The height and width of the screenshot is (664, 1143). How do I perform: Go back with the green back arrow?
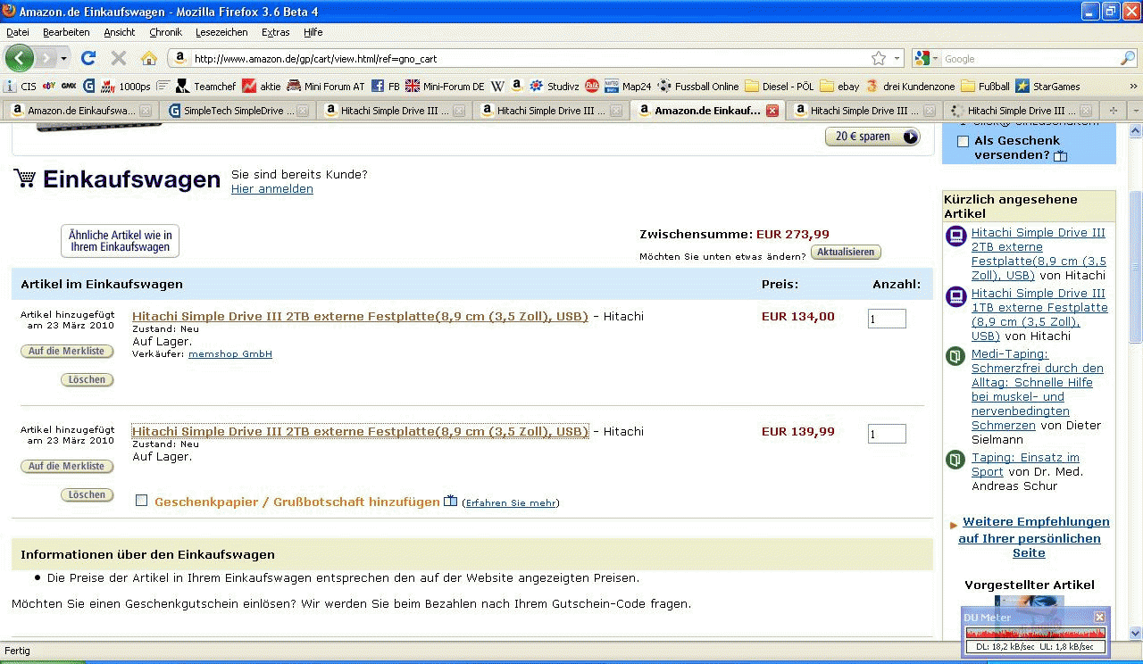coord(20,58)
